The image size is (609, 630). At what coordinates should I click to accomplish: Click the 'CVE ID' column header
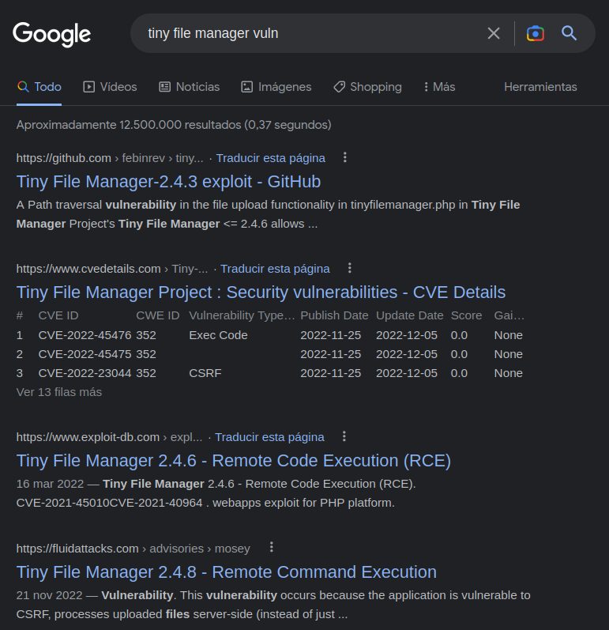(x=58, y=315)
